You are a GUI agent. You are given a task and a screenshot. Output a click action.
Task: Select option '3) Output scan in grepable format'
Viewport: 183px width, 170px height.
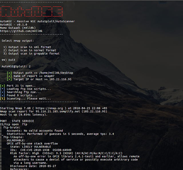pyautogui.click(x=31, y=54)
